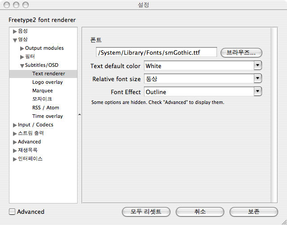Expand the 재생목록 section
Screen dimensions: 287x225
click(x=15, y=151)
